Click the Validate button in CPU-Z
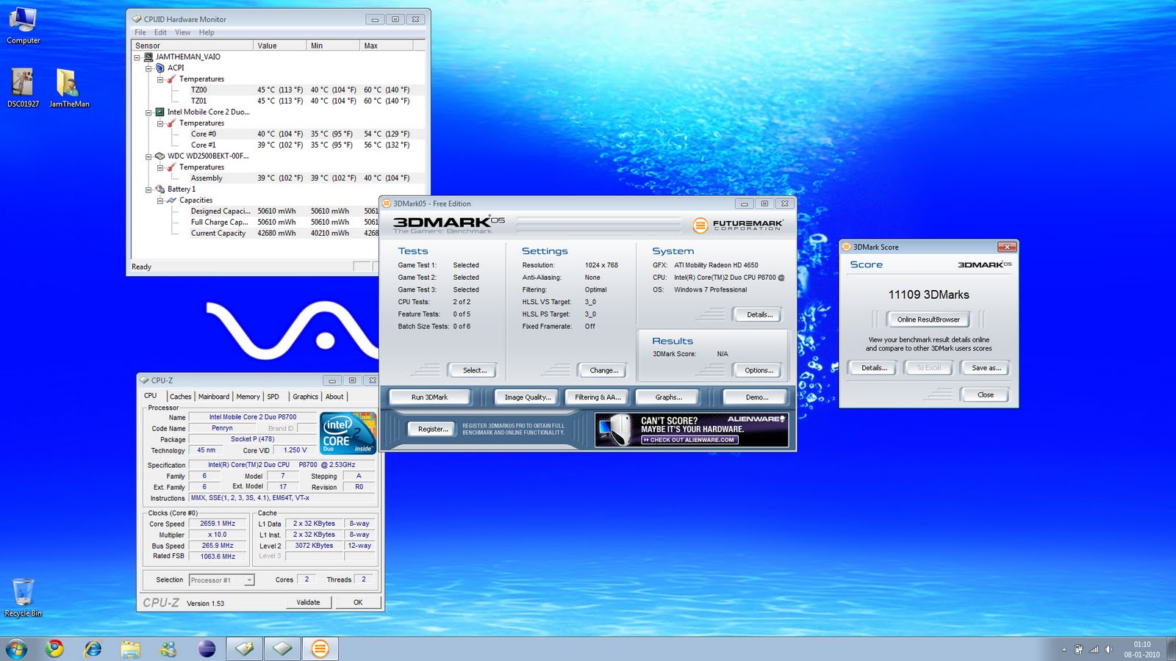 pyautogui.click(x=308, y=602)
